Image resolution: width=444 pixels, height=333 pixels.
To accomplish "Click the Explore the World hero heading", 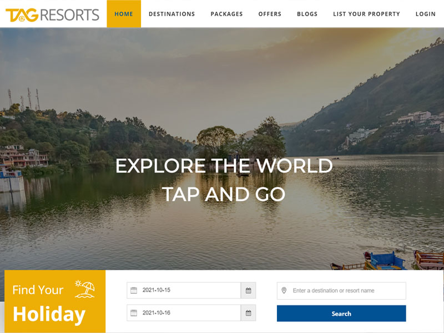I will click(224, 165).
